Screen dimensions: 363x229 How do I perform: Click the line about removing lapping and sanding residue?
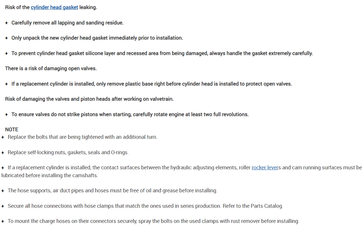point(67,23)
